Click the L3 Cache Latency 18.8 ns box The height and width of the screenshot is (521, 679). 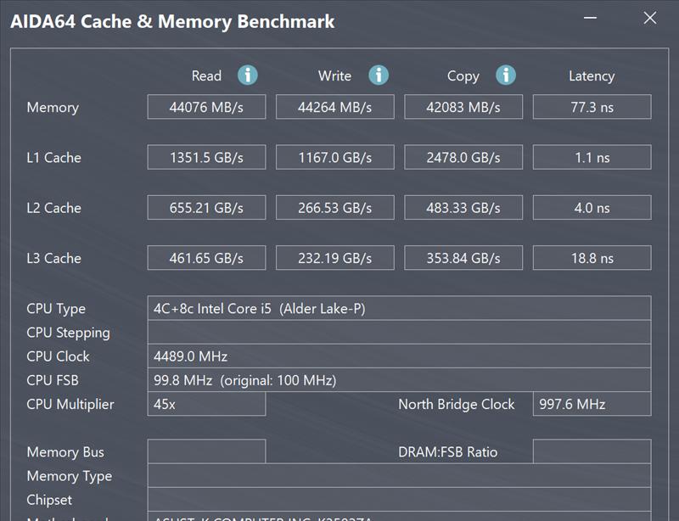tap(592, 258)
